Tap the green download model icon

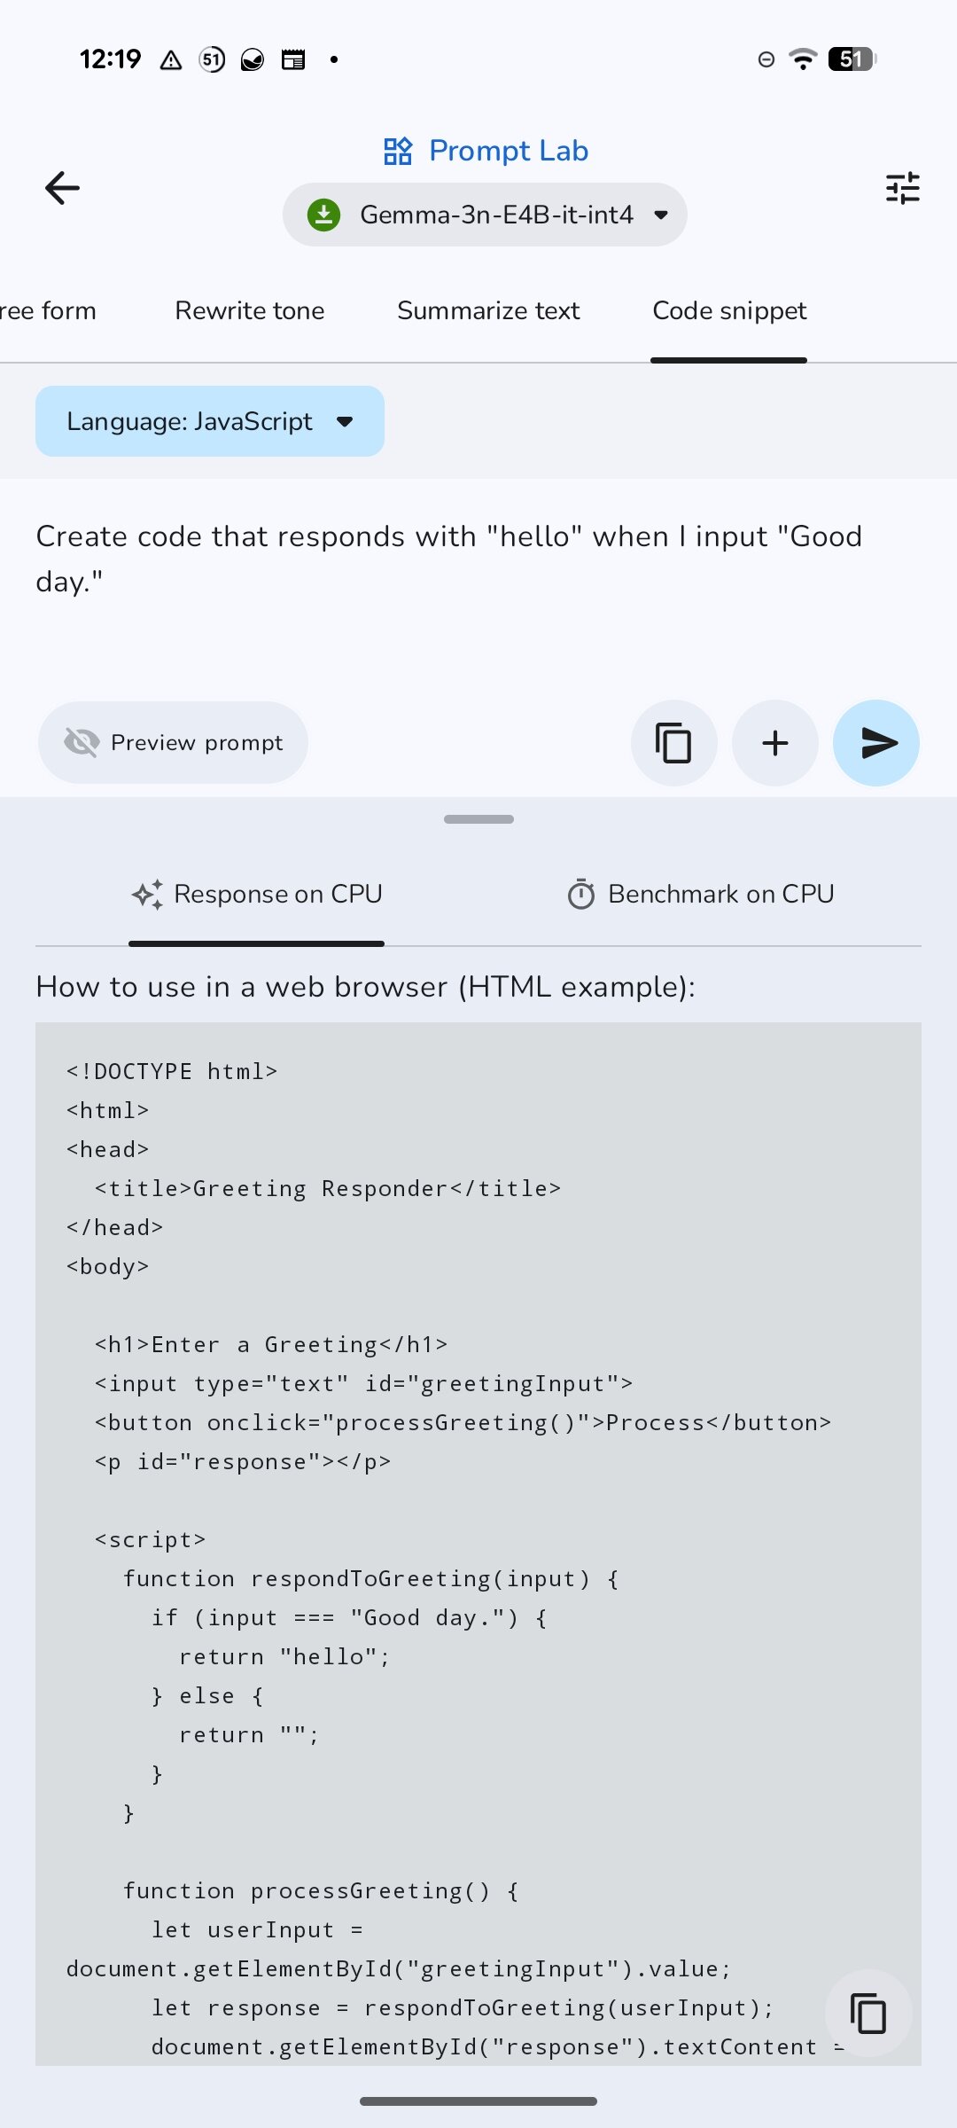(x=324, y=215)
